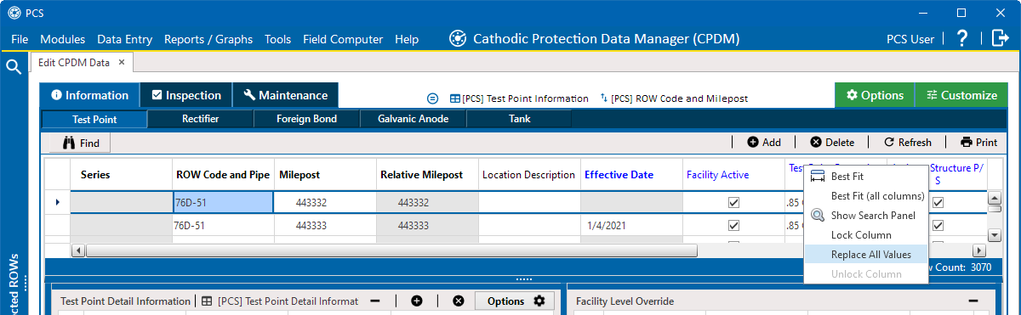Switch to the Rectifier tab

(x=201, y=119)
